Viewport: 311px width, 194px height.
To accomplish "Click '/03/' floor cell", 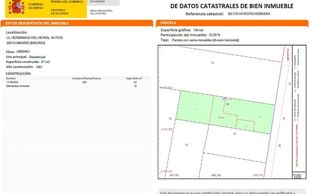I will coord(85,82).
